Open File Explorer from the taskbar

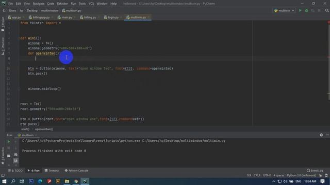coord(67,181)
